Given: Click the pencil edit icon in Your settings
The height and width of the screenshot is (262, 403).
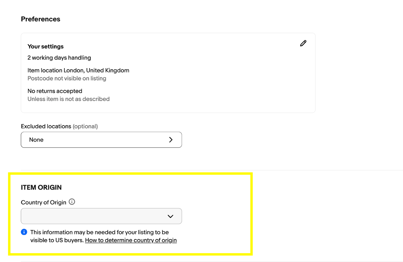Looking at the screenshot, I should tap(303, 43).
